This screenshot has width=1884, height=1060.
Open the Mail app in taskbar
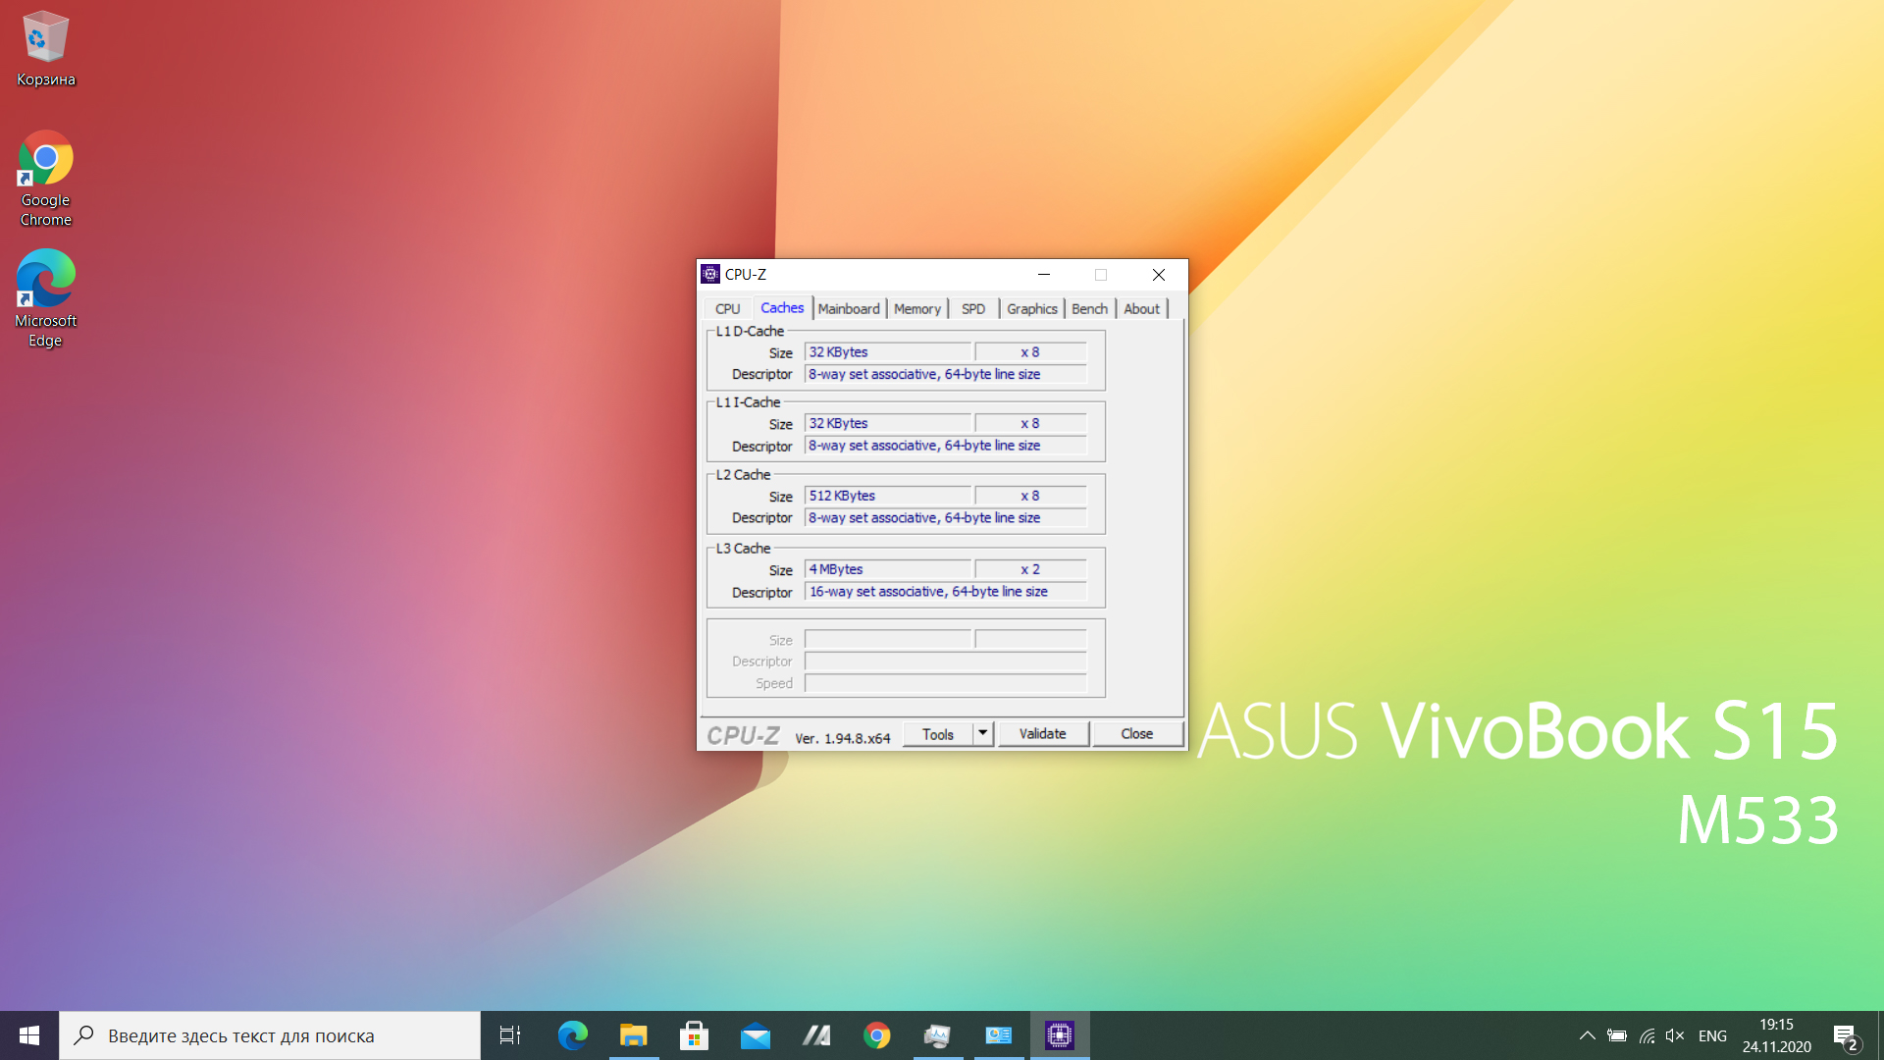(x=755, y=1035)
